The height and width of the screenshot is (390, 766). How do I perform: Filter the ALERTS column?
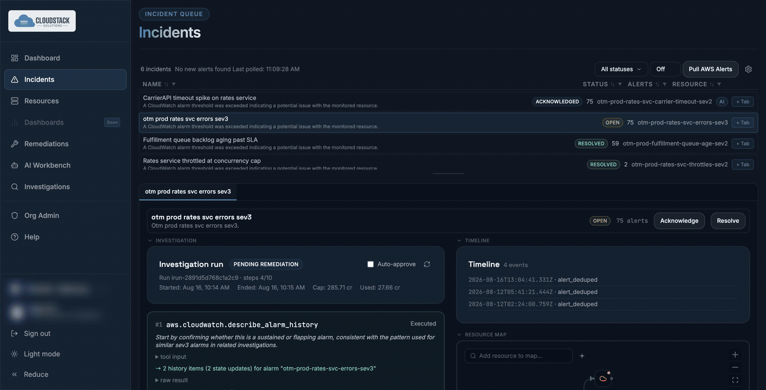665,84
